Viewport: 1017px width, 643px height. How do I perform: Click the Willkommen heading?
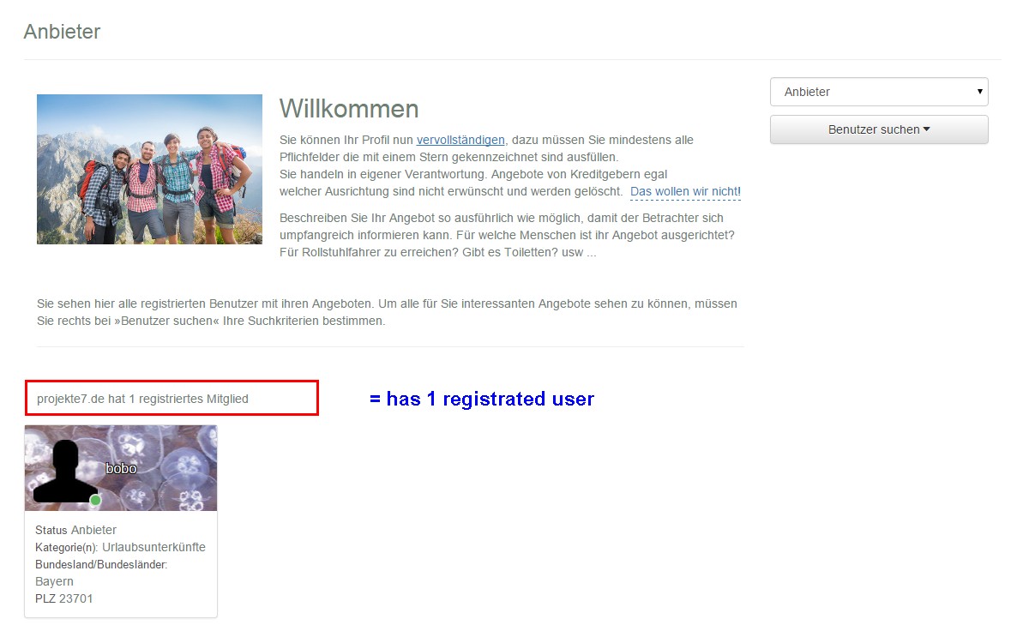click(349, 109)
